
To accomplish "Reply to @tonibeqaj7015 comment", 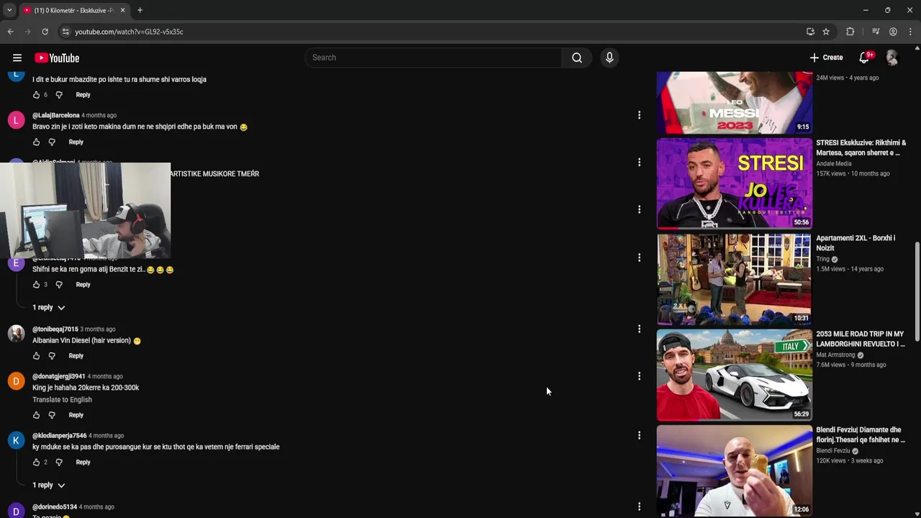I will [76, 355].
